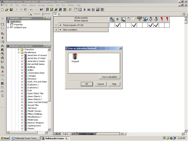188x141 pixels.
Task: Expand the Fruit library item
Action: pyautogui.click(x=22, y=90)
